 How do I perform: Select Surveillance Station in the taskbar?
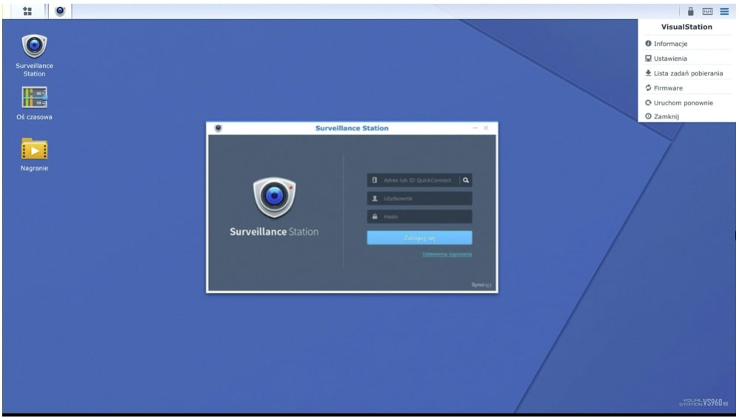click(x=59, y=11)
